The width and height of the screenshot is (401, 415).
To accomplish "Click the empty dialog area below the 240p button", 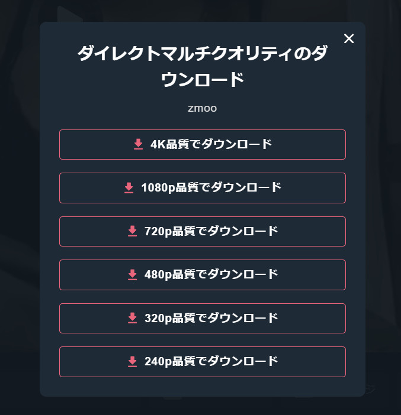I will (202, 387).
